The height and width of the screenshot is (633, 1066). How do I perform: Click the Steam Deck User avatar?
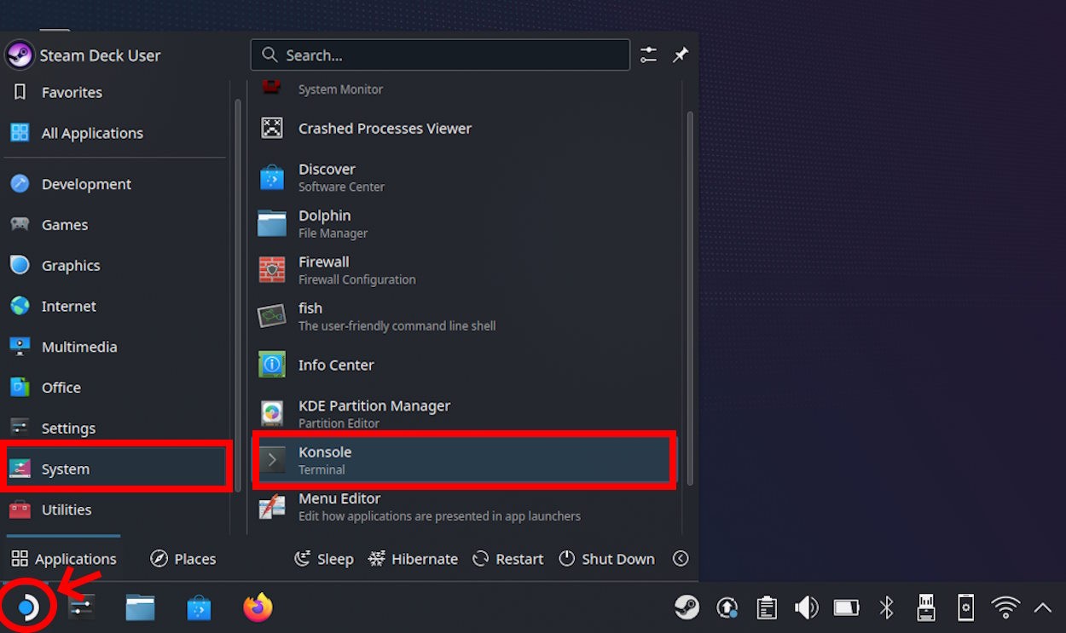click(x=20, y=55)
